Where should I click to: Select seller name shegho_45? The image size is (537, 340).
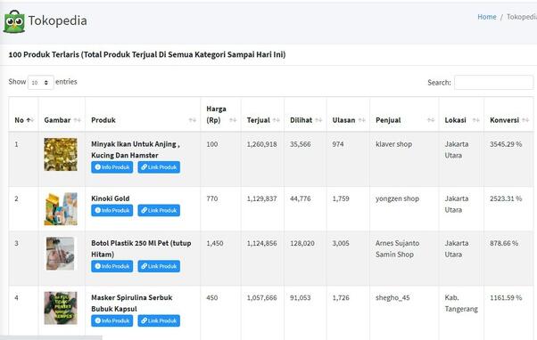point(392,297)
